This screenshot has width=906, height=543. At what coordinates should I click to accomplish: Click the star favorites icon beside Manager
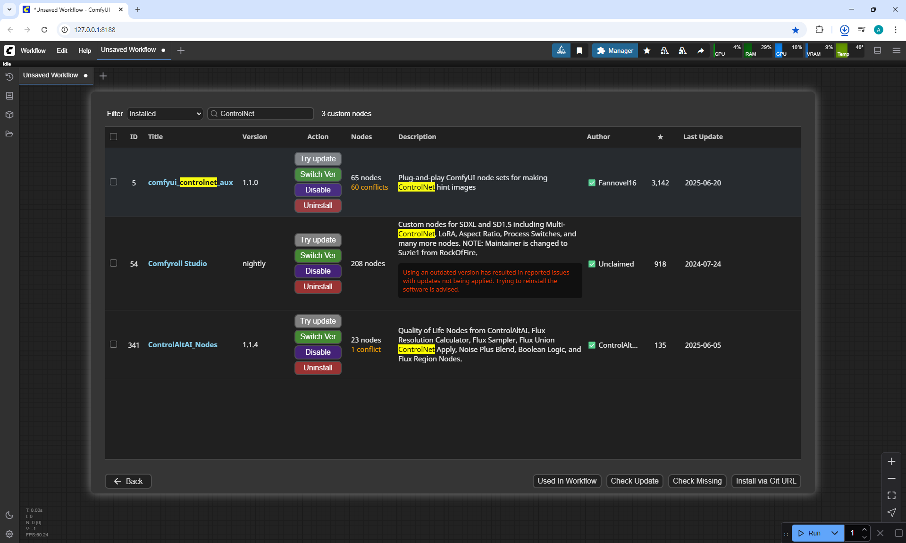647,50
